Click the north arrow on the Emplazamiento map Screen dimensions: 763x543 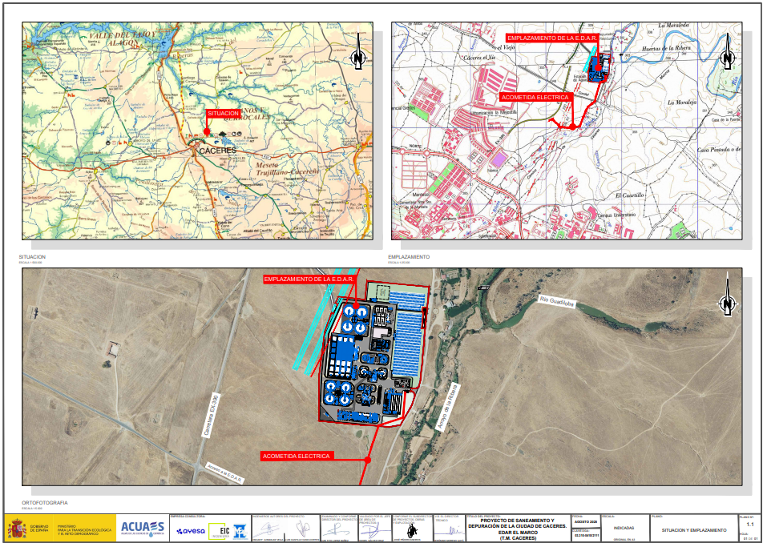[727, 58]
